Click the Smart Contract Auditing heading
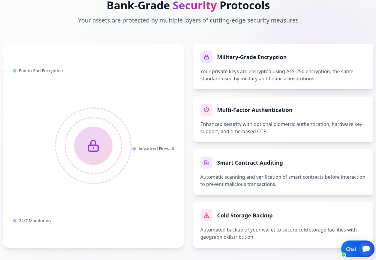This screenshot has height=260, width=376. pos(250,163)
